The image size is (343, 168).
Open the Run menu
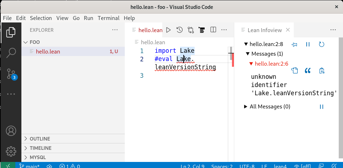(88, 18)
